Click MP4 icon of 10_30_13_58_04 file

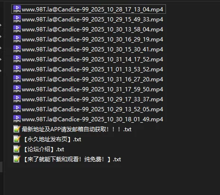(x=17, y=29)
